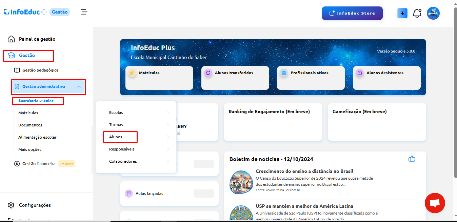Open the red chat support bubble
457x222 pixels.
coord(435,203)
